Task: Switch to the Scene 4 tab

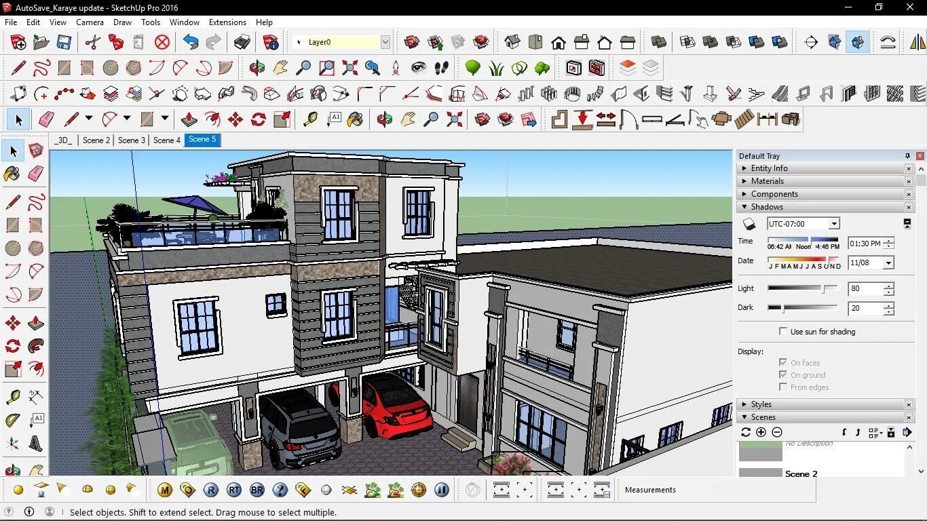Action: (167, 140)
